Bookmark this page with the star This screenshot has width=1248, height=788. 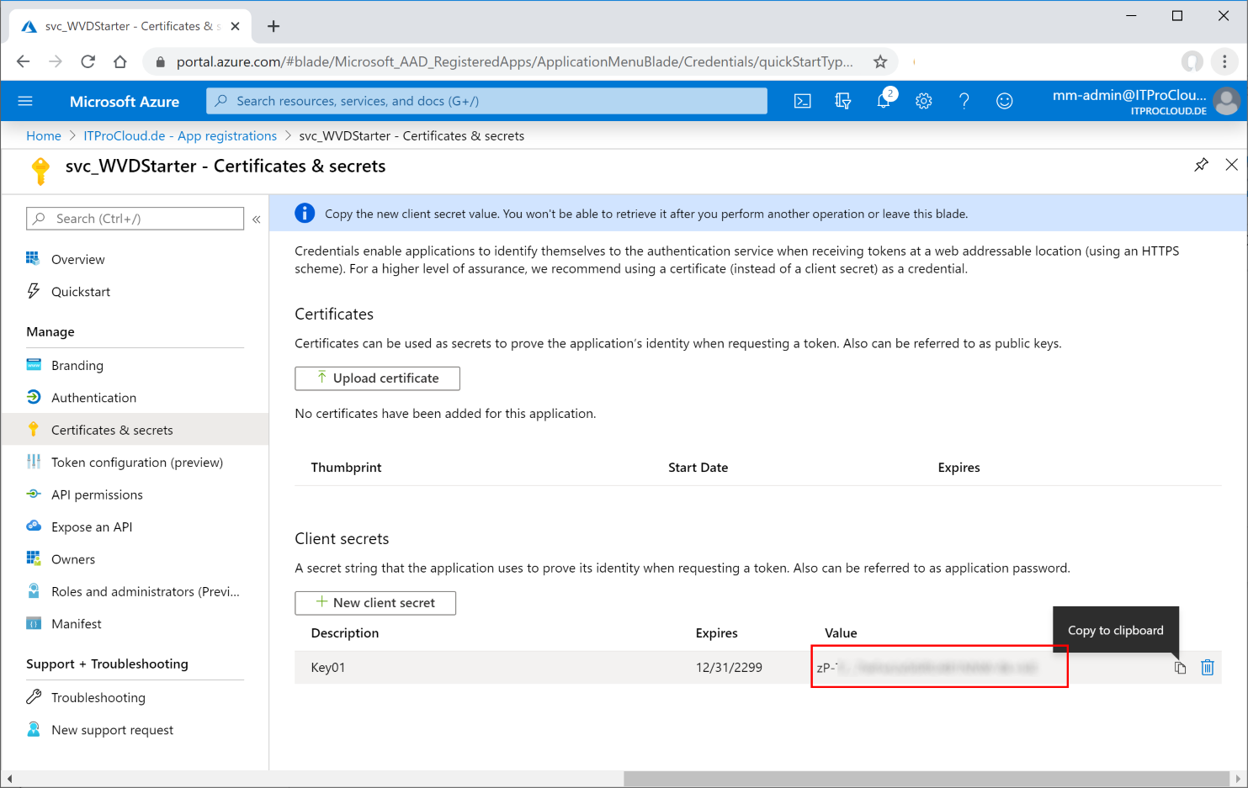880,61
